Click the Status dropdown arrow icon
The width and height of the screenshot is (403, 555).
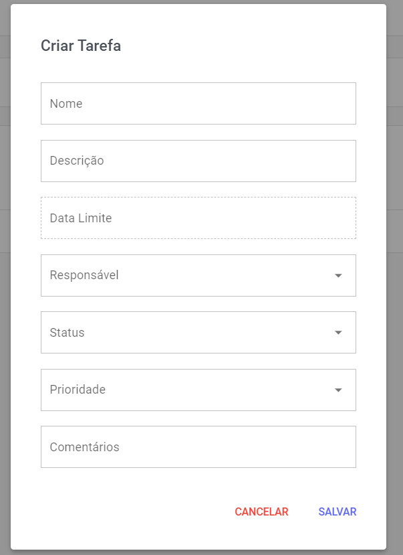pyautogui.click(x=338, y=332)
